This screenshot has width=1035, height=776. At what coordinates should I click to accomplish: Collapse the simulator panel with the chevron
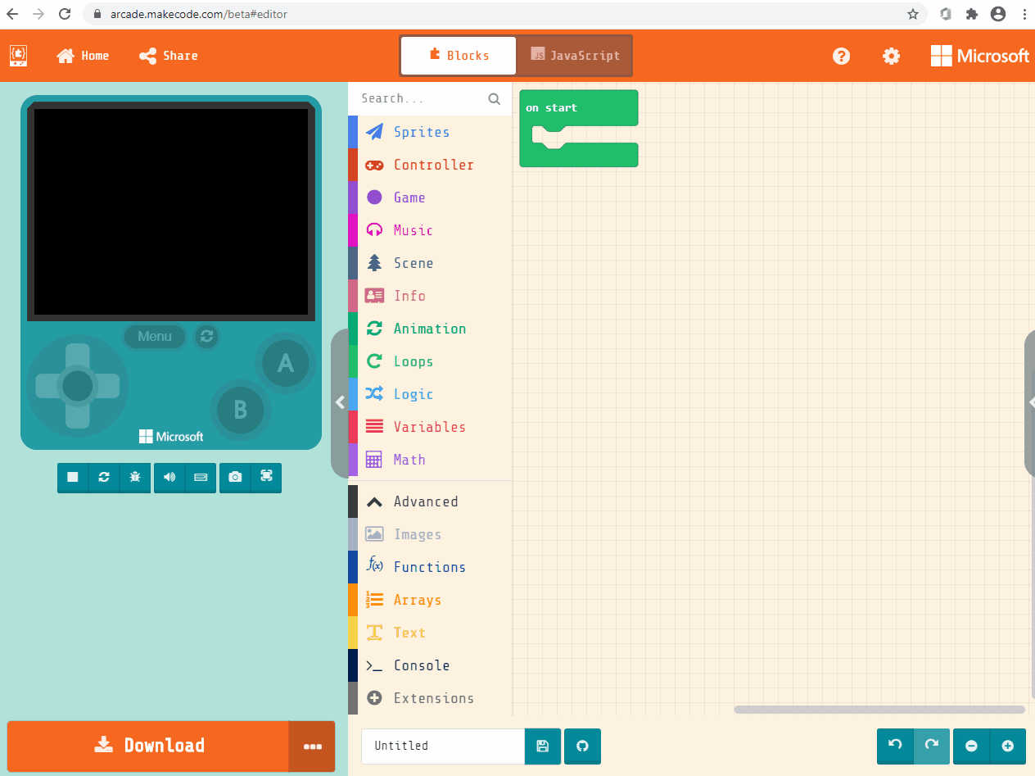coord(340,402)
